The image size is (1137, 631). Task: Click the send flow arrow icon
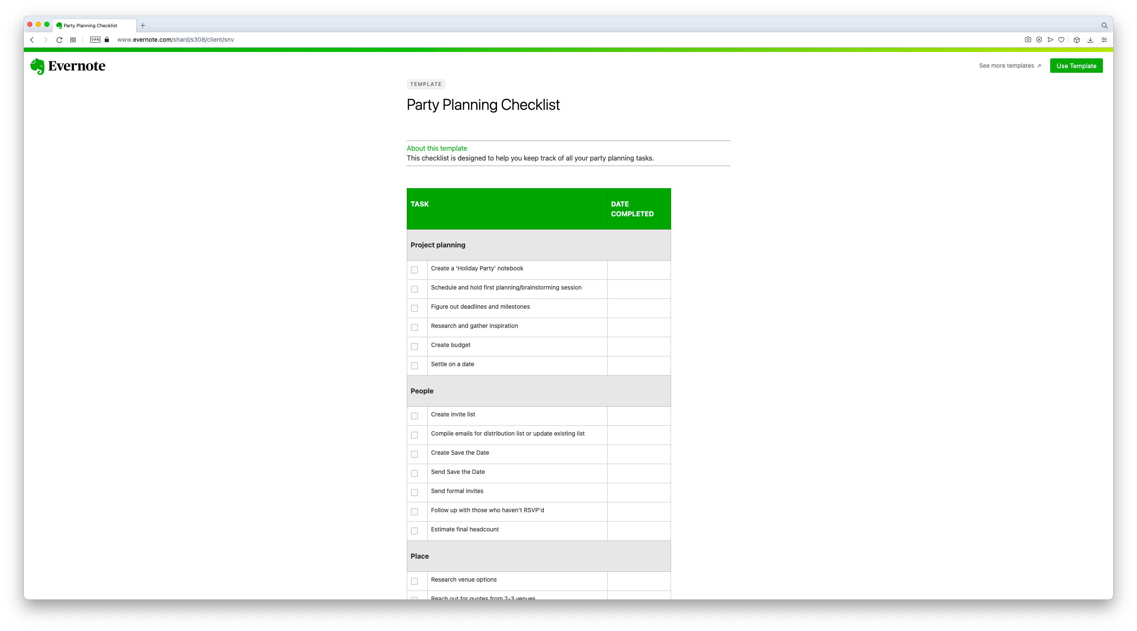coord(1050,40)
